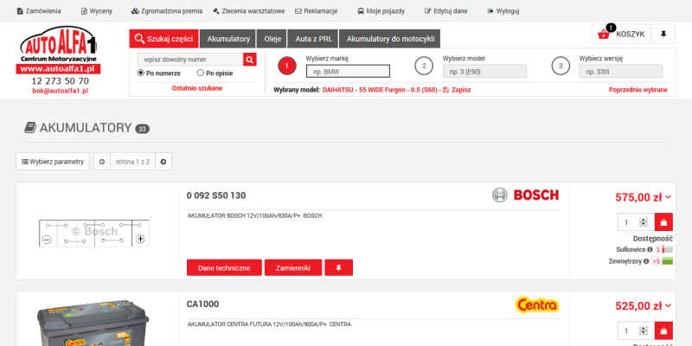This screenshot has width=692, height=346.
Task: Expand the 525,00 zł price chevron
Action: click(668, 306)
